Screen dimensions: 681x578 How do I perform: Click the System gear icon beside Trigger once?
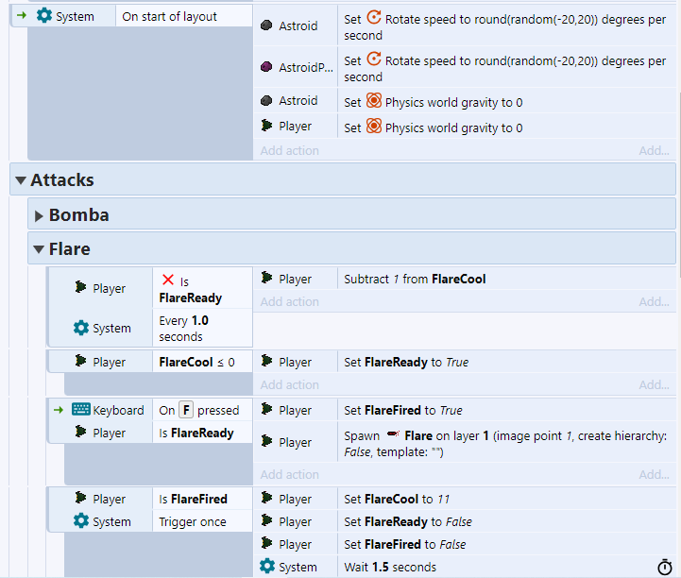[81, 521]
